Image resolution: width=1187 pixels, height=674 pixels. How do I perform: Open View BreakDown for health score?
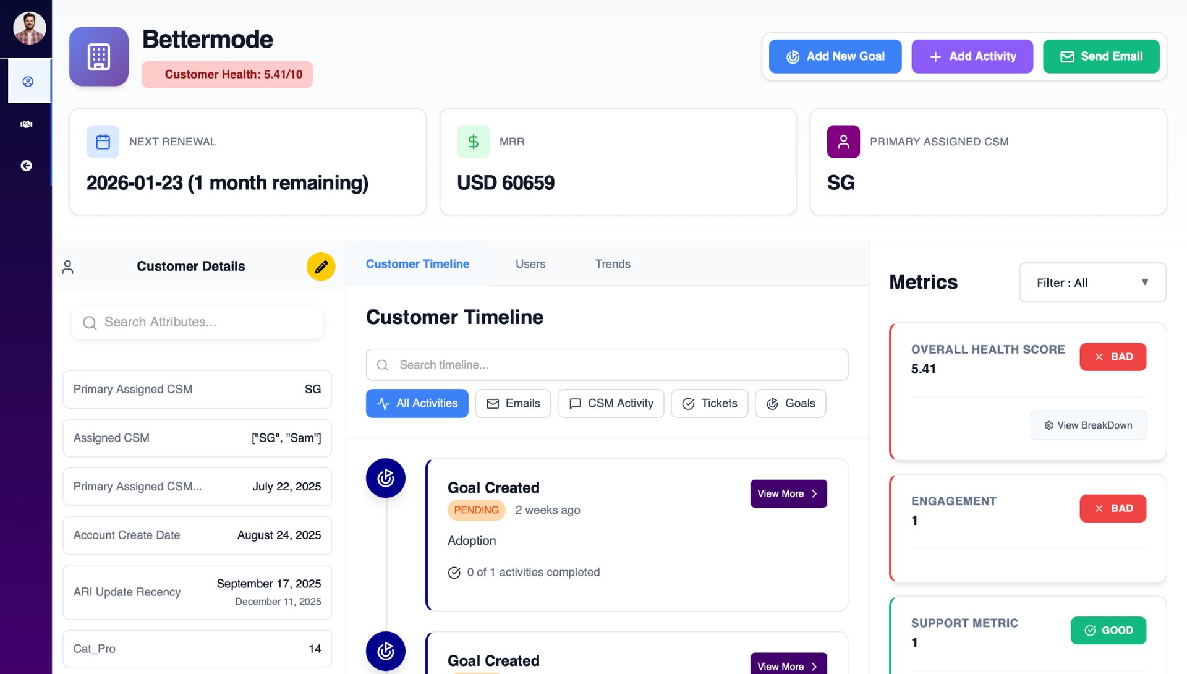1087,425
